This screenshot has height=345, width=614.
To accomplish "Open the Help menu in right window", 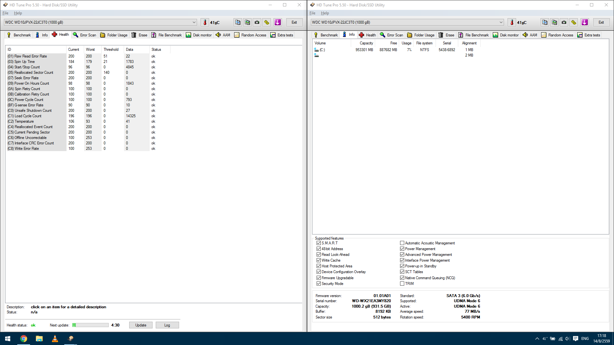I will [x=325, y=13].
